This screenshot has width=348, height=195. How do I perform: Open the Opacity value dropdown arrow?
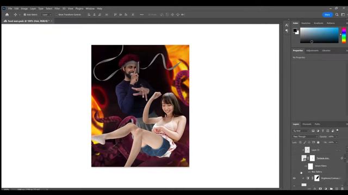pos(337,136)
